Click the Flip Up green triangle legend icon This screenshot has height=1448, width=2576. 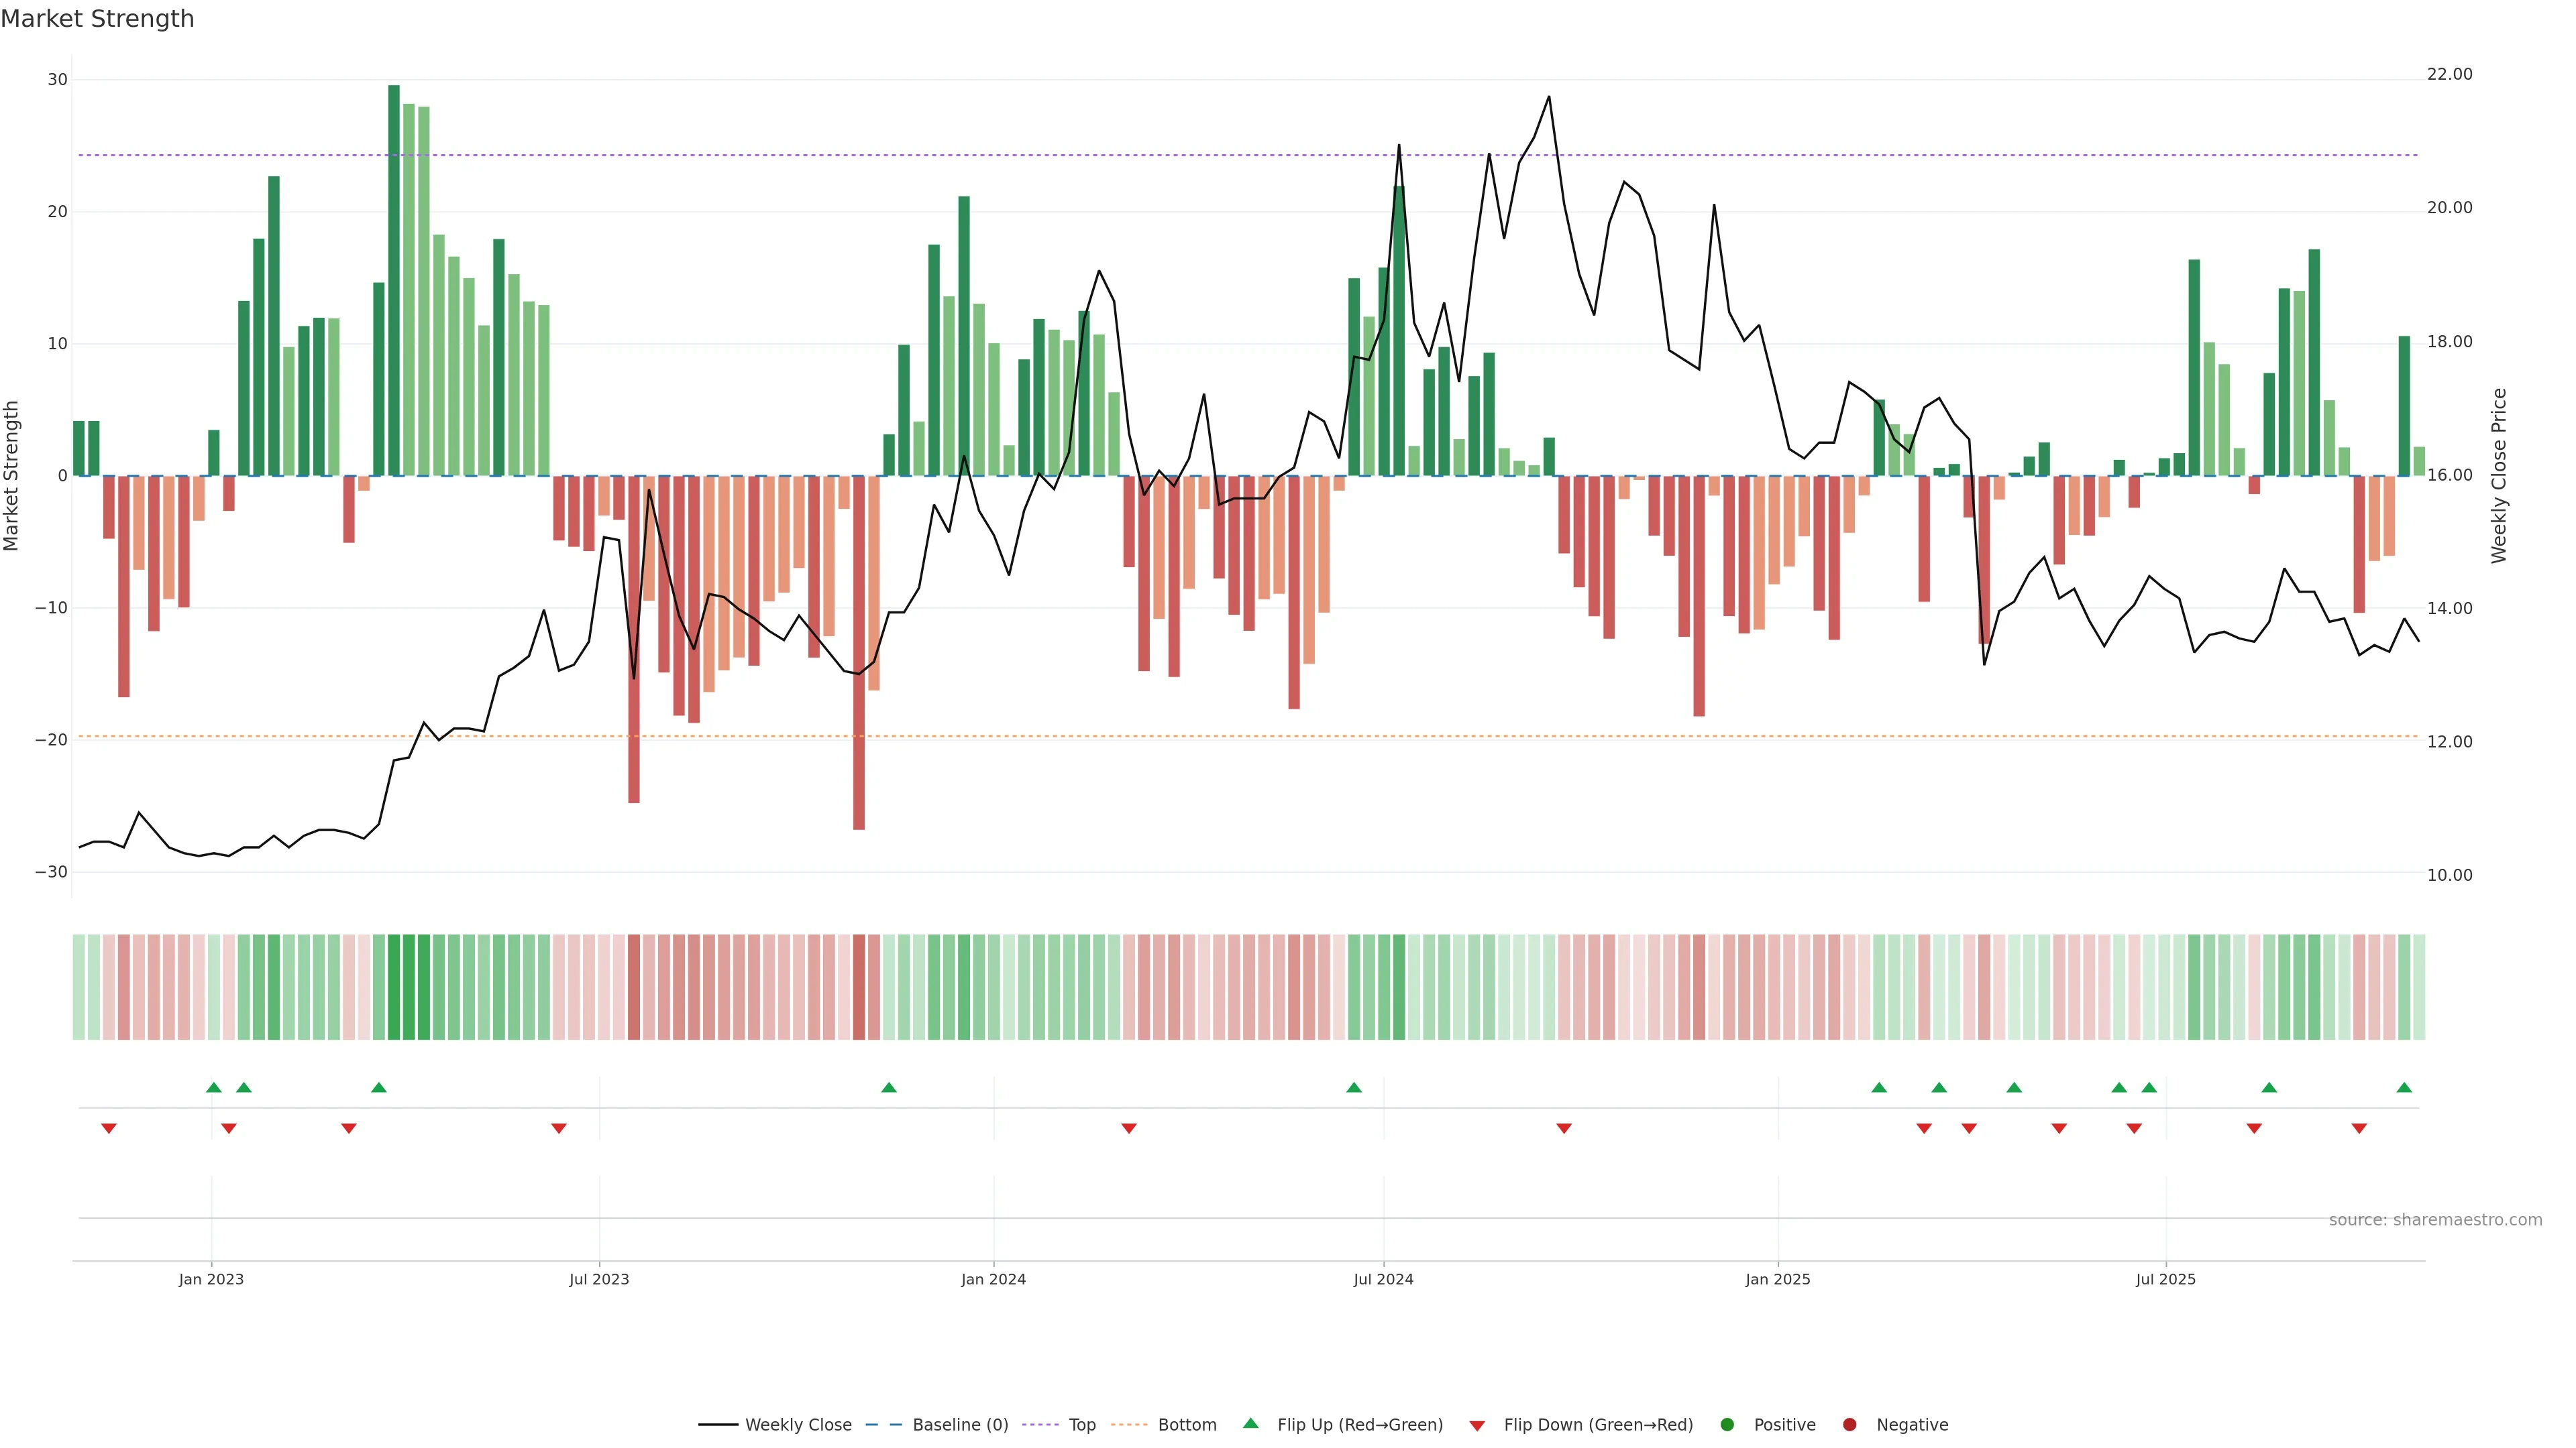[x=1250, y=1423]
